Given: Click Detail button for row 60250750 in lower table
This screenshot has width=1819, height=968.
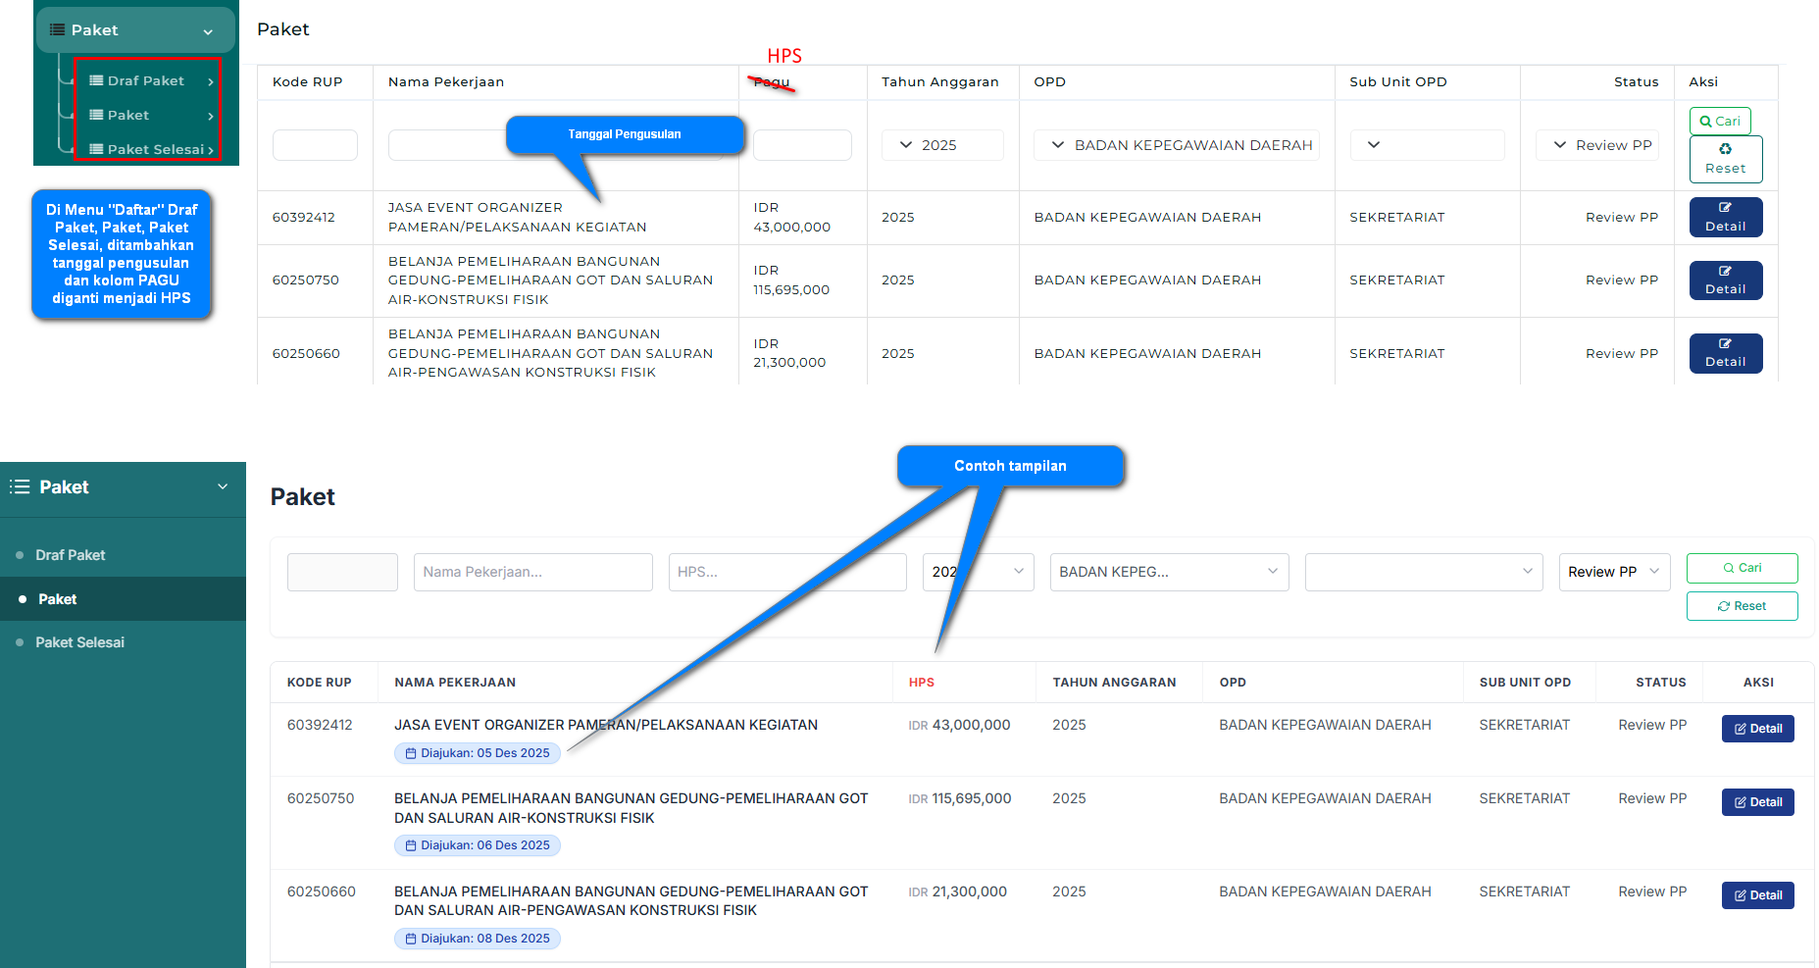Looking at the screenshot, I should click(x=1757, y=802).
